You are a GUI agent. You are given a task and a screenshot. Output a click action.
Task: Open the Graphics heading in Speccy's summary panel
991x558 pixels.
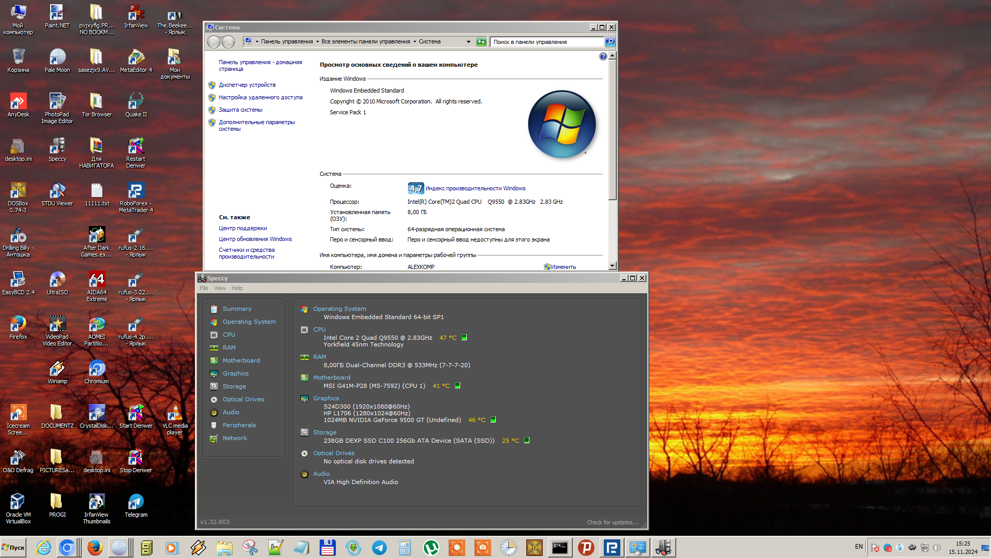[x=326, y=398]
